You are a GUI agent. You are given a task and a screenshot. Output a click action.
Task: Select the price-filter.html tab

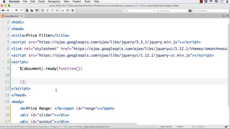point(12,16)
